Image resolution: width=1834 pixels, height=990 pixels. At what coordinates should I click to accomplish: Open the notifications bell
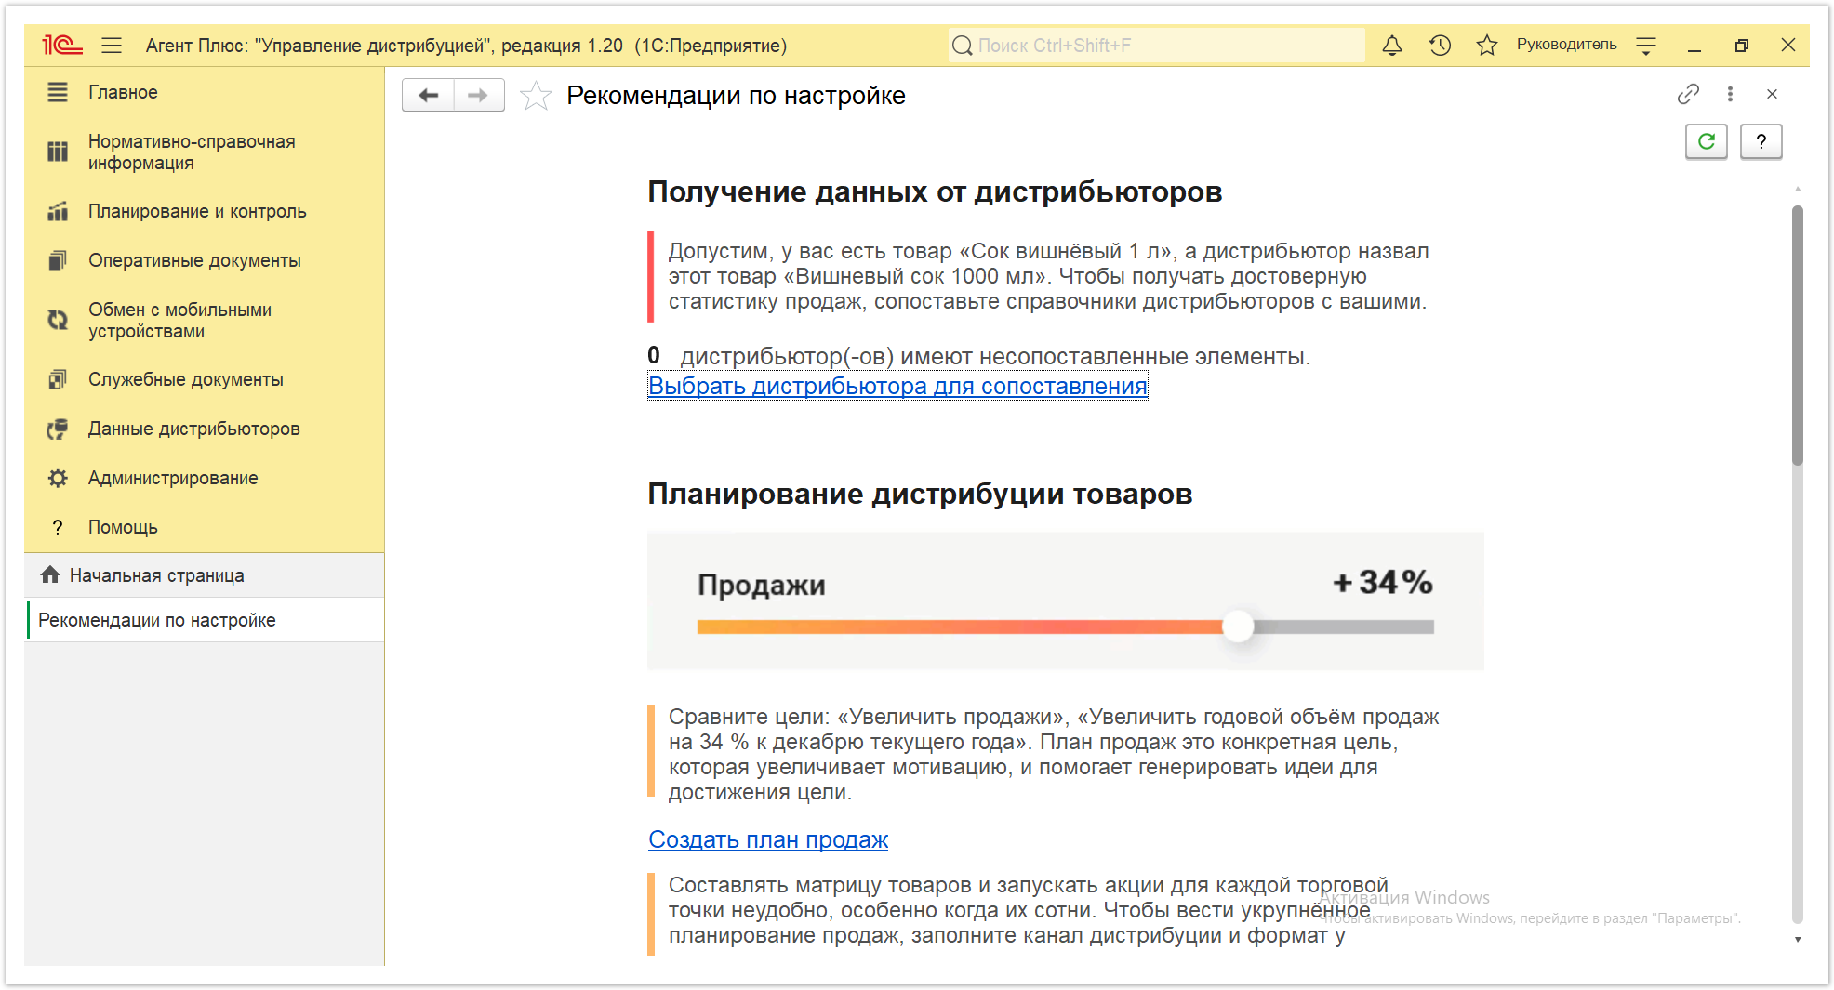coord(1391,45)
